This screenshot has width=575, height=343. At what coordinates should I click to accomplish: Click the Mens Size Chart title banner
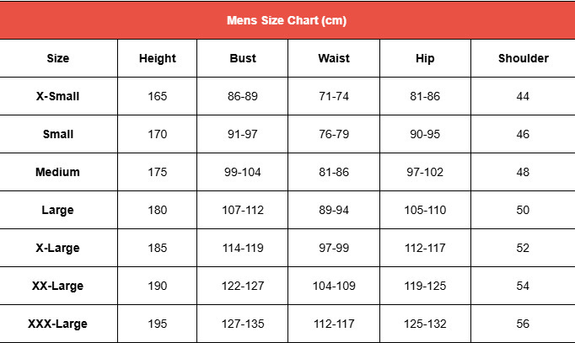(x=287, y=20)
